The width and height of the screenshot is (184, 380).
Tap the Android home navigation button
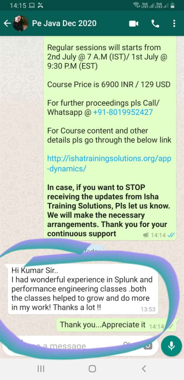pos(92,369)
